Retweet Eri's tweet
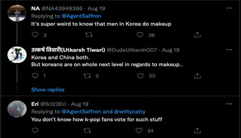241x138 pixels. [x=88, y=131]
